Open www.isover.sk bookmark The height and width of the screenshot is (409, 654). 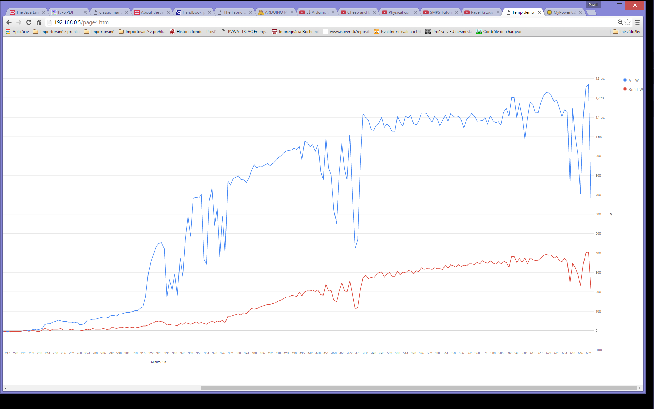pyautogui.click(x=346, y=32)
